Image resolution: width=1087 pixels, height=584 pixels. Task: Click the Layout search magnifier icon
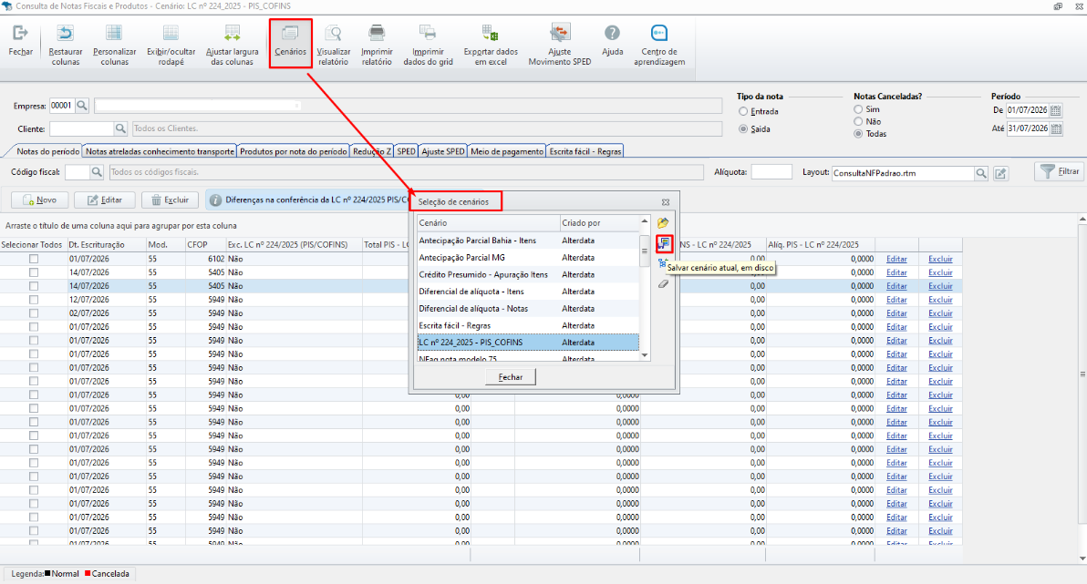(x=981, y=173)
